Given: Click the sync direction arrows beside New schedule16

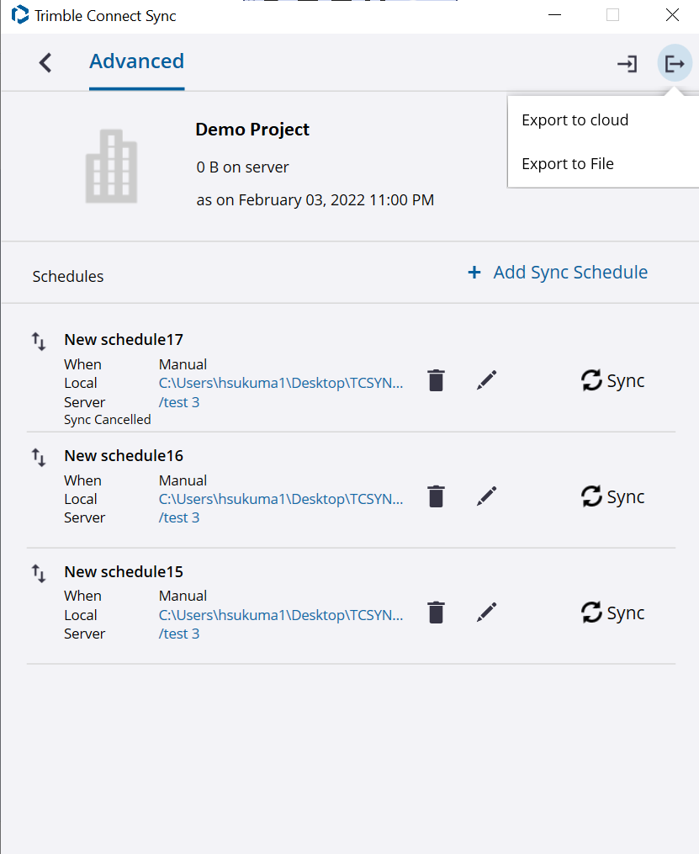Looking at the screenshot, I should pyautogui.click(x=38, y=457).
